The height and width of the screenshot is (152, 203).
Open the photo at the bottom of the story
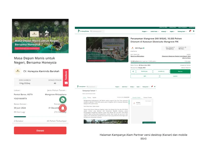click(x=106, y=122)
